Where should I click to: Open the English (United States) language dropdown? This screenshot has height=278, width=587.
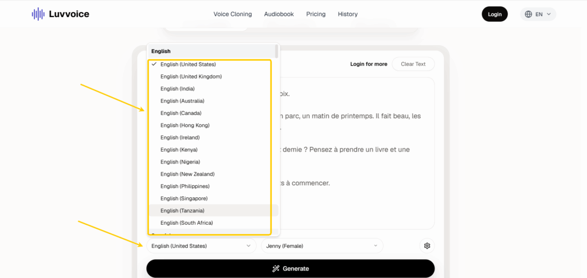[x=201, y=246]
